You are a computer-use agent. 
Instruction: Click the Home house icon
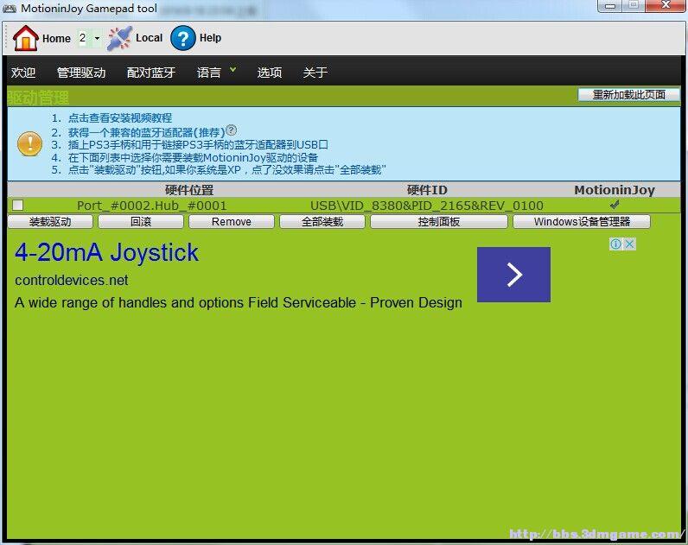click(25, 38)
